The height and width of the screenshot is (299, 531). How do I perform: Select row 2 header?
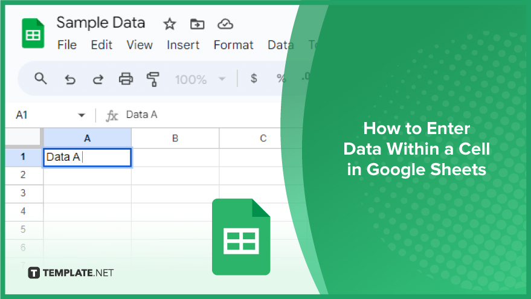click(x=23, y=175)
